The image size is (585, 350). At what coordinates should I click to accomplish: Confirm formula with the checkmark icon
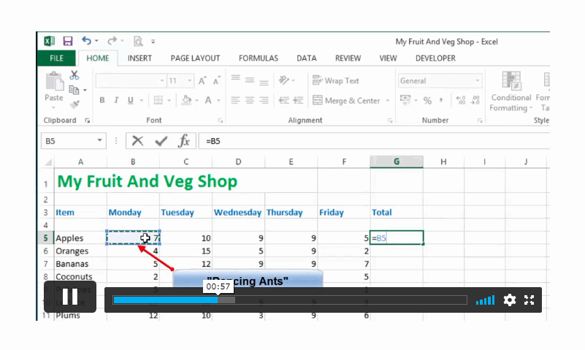(161, 141)
